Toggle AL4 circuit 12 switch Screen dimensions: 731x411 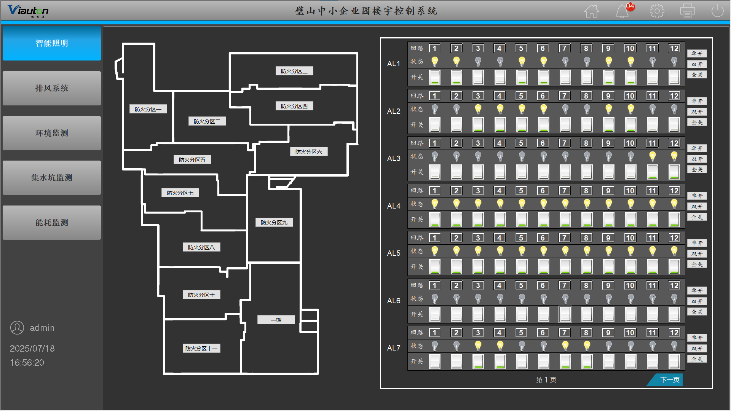674,220
